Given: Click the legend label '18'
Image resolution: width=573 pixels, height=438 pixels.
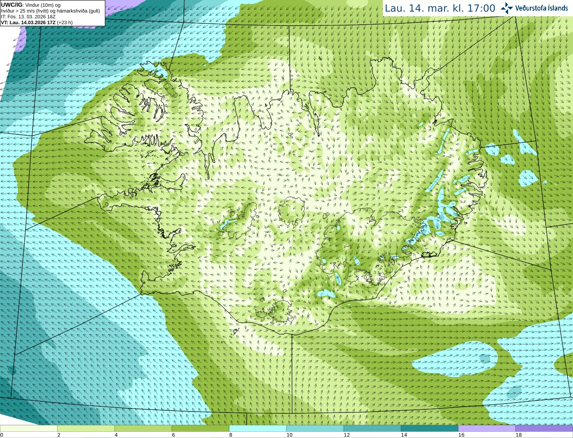Looking at the screenshot, I should coord(518,435).
